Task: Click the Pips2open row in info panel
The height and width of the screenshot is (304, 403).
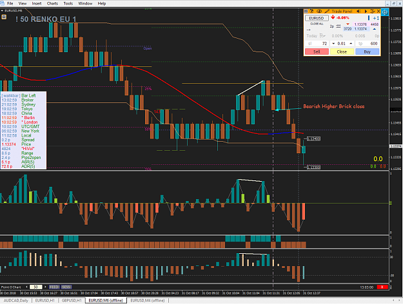Action: 21,158
